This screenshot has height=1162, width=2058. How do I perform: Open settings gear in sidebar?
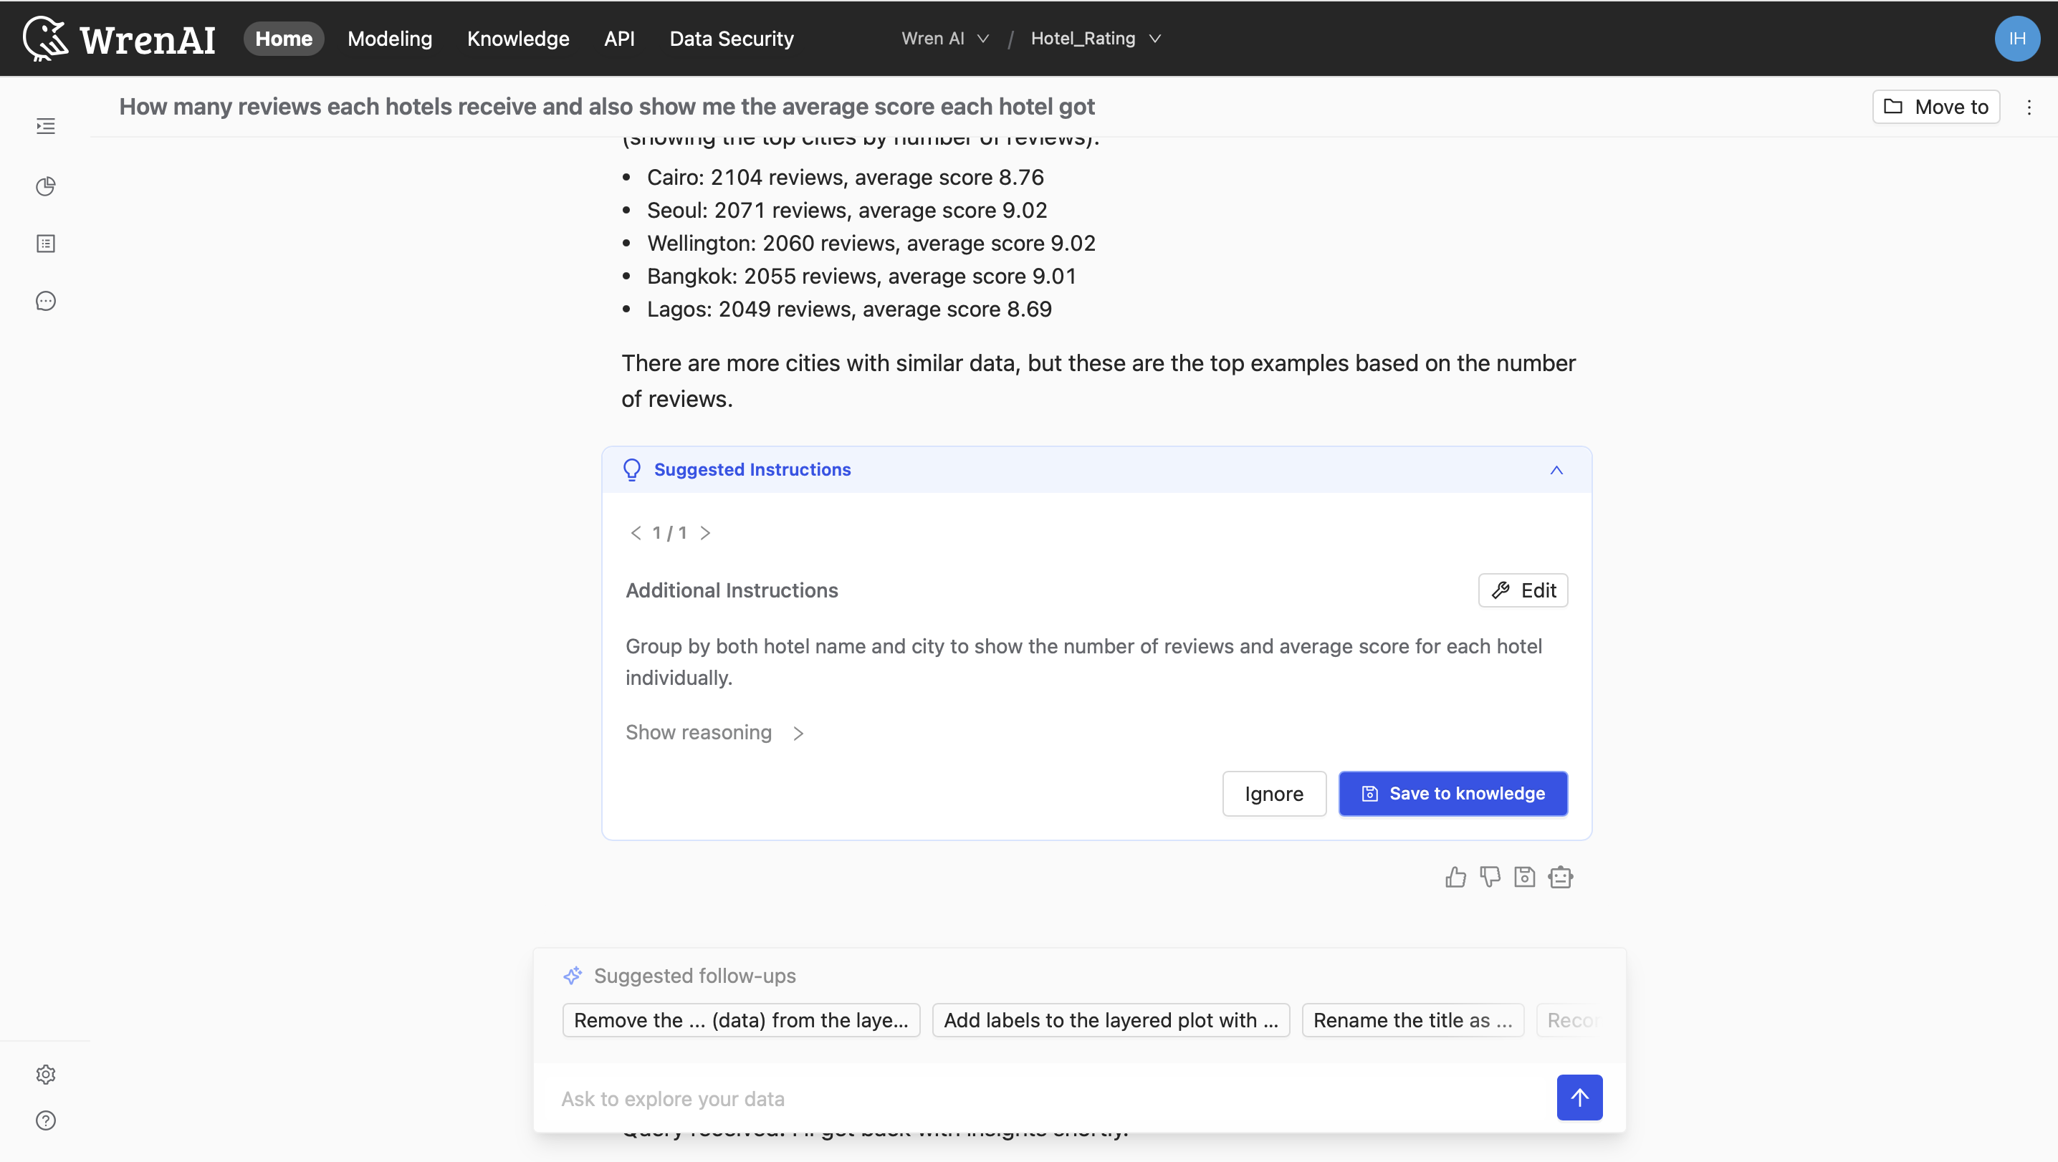46,1074
